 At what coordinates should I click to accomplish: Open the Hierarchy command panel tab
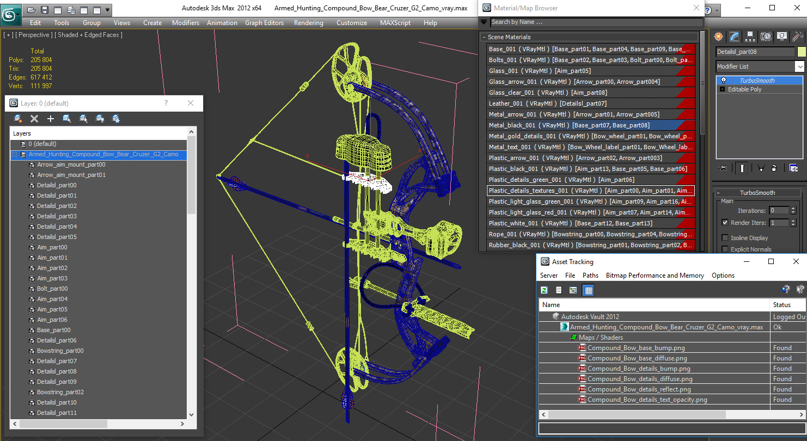(750, 36)
